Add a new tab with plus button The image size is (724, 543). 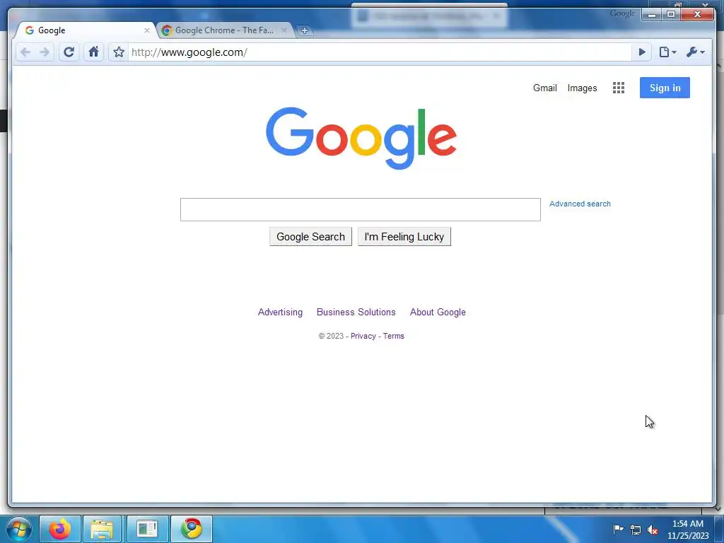click(305, 30)
